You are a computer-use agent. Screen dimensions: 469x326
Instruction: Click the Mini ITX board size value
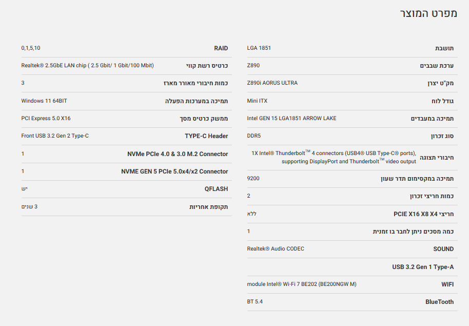click(257, 101)
